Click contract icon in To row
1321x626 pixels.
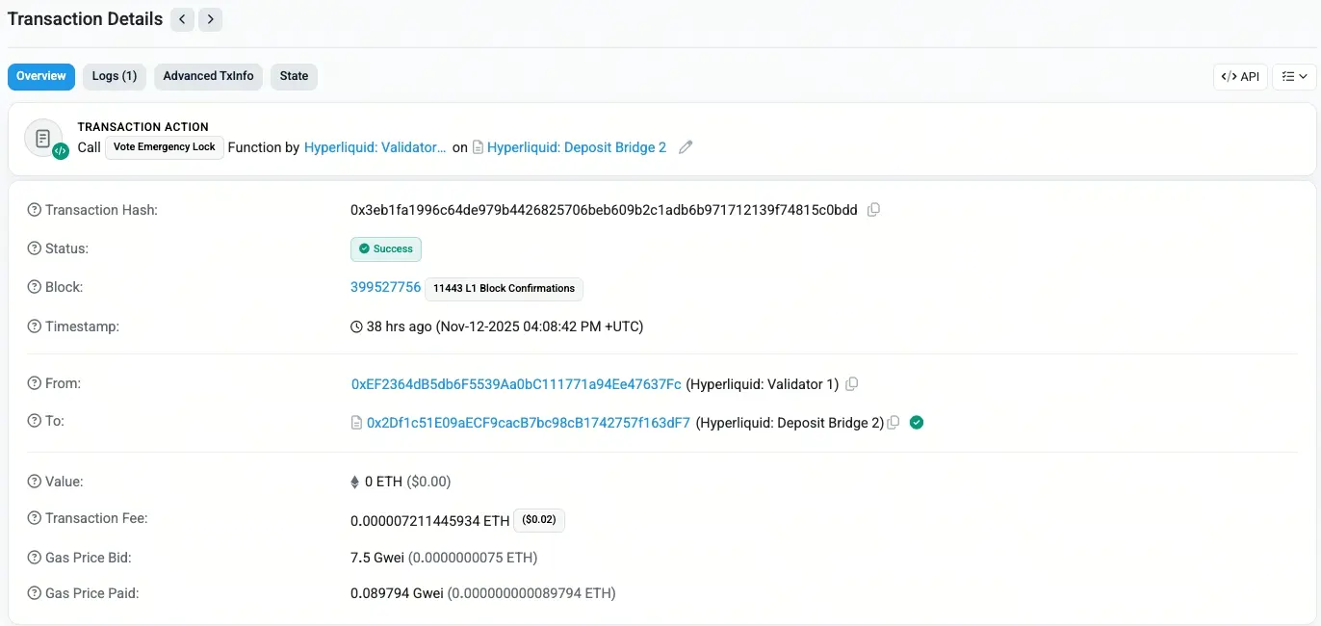(356, 423)
